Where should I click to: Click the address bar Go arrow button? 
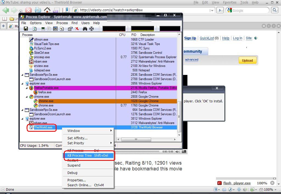220,10
